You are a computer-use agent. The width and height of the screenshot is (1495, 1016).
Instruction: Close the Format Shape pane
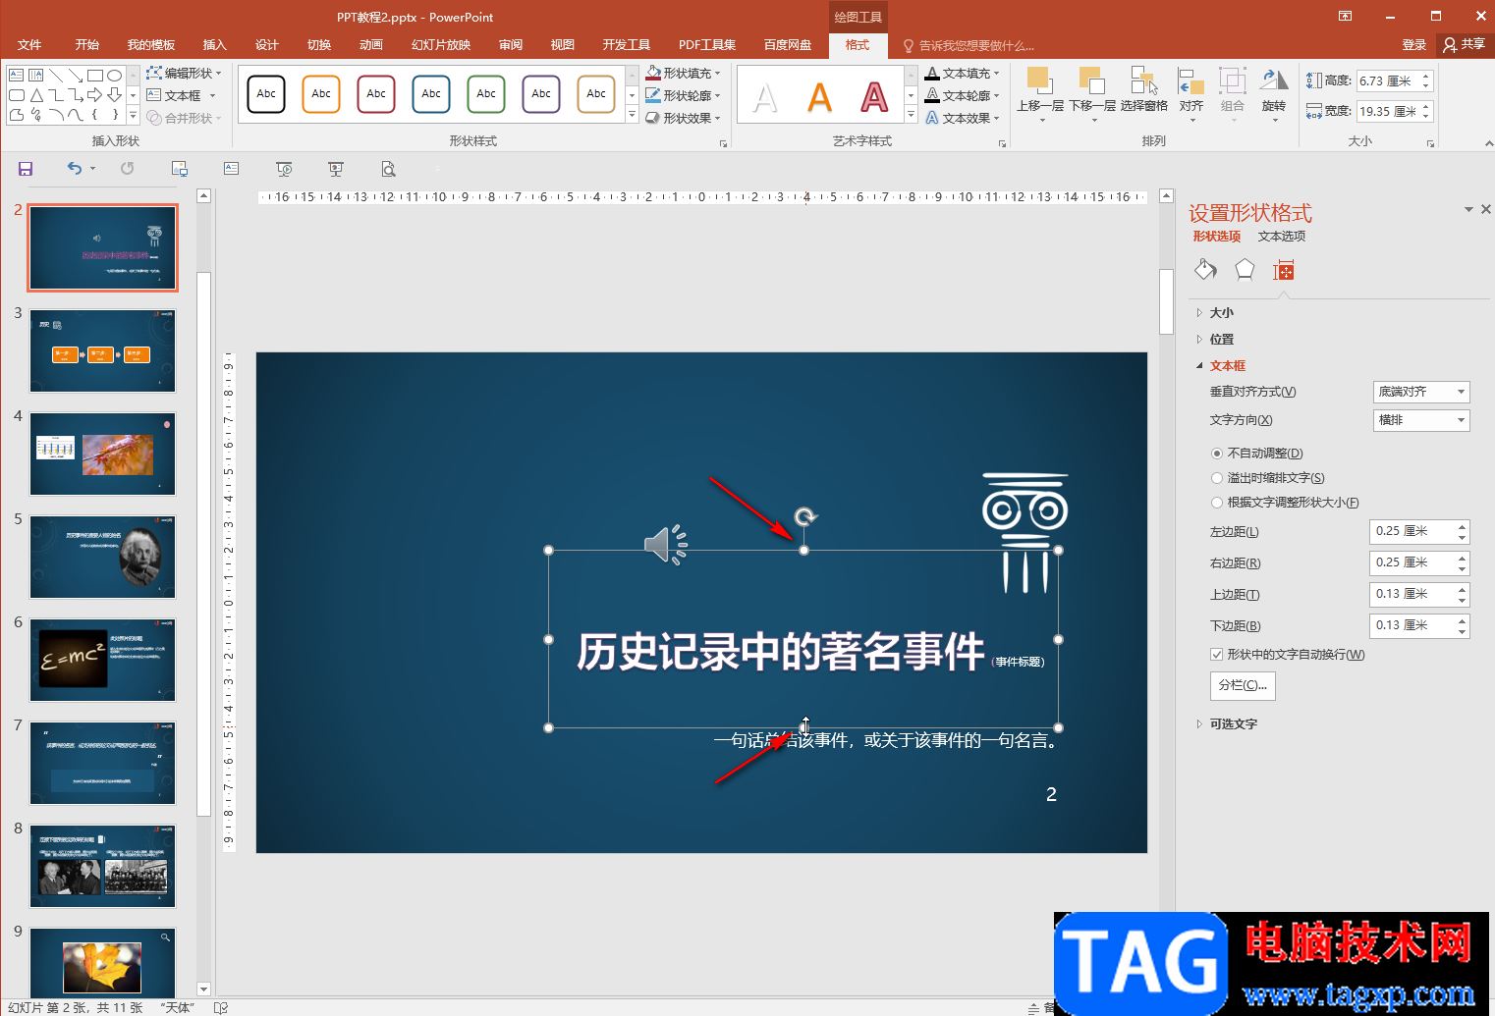[x=1485, y=209]
